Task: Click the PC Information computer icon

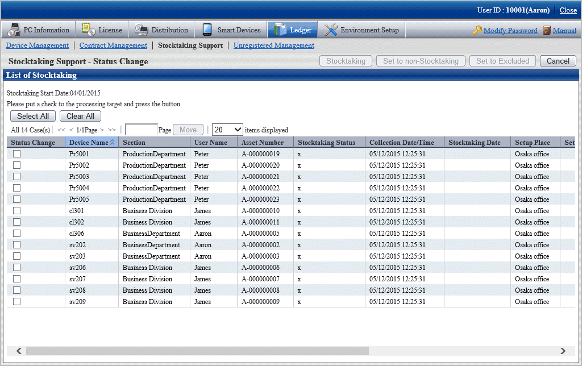Action: [14, 30]
